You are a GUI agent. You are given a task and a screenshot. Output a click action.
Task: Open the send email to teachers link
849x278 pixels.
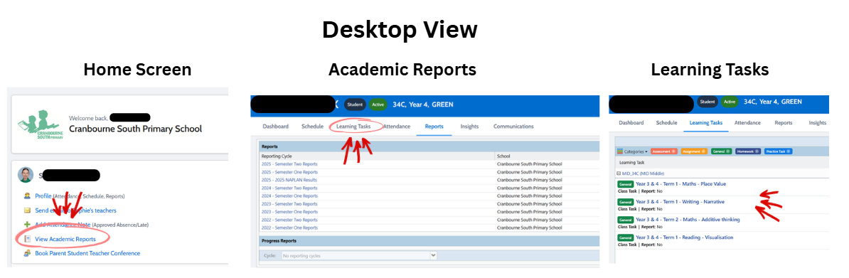pos(76,210)
